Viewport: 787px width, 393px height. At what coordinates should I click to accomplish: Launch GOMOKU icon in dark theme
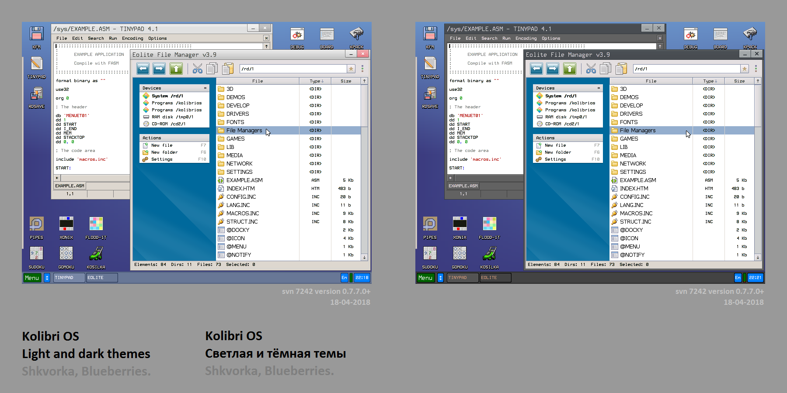coord(460,258)
